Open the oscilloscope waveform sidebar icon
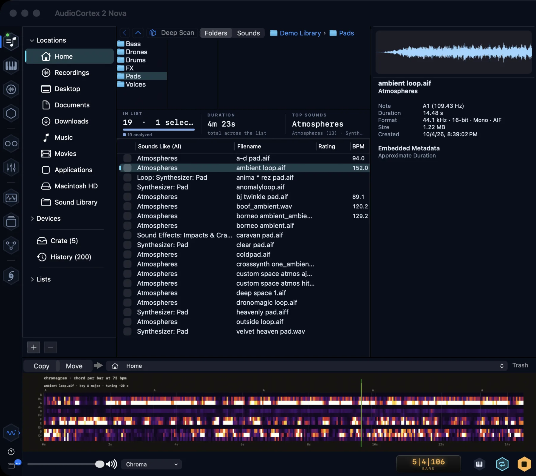Screen dimensions: 536x476 point(11,198)
